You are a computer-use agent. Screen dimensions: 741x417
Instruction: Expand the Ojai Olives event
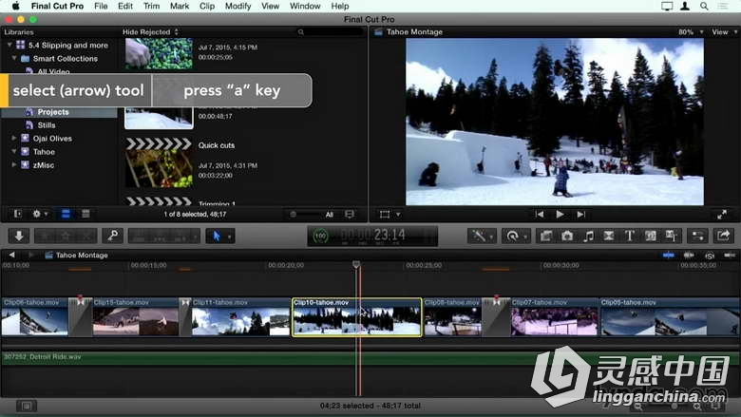[14, 139]
